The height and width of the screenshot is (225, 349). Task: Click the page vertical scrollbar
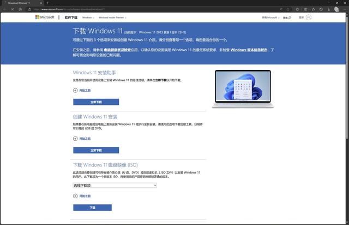point(347,78)
